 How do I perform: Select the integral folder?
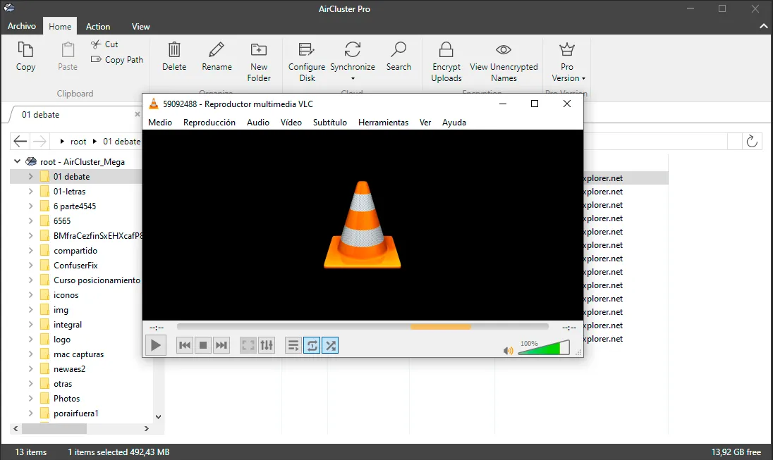click(68, 325)
